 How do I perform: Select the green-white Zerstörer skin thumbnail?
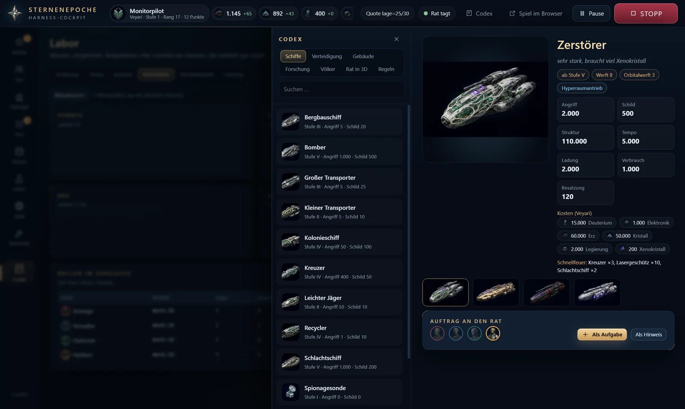click(445, 293)
